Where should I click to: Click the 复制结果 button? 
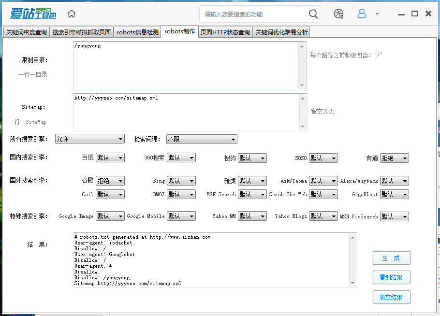pos(391,277)
